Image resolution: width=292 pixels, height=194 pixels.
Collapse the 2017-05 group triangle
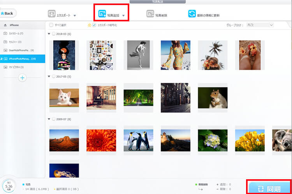point(49,76)
